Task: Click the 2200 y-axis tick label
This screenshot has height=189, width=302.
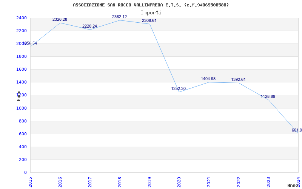Action: [22, 31]
